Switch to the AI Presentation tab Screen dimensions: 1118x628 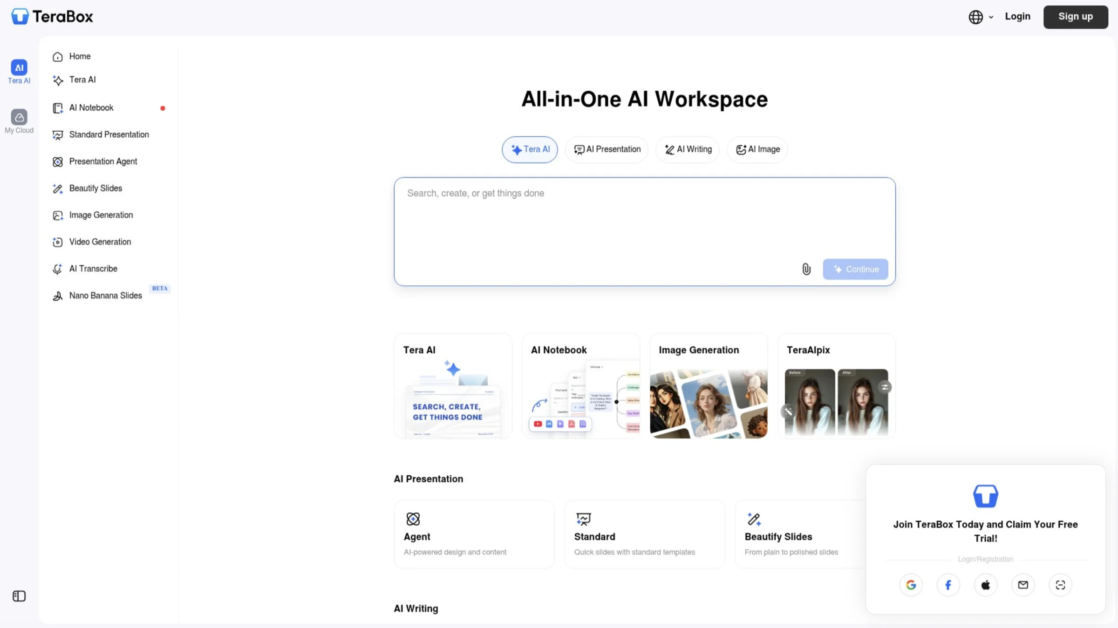(607, 149)
